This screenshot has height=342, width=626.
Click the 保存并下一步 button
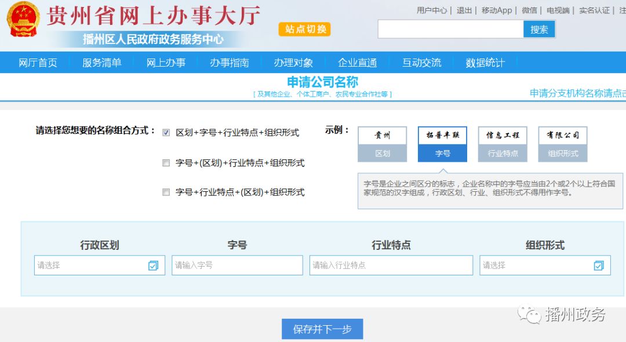(322, 329)
